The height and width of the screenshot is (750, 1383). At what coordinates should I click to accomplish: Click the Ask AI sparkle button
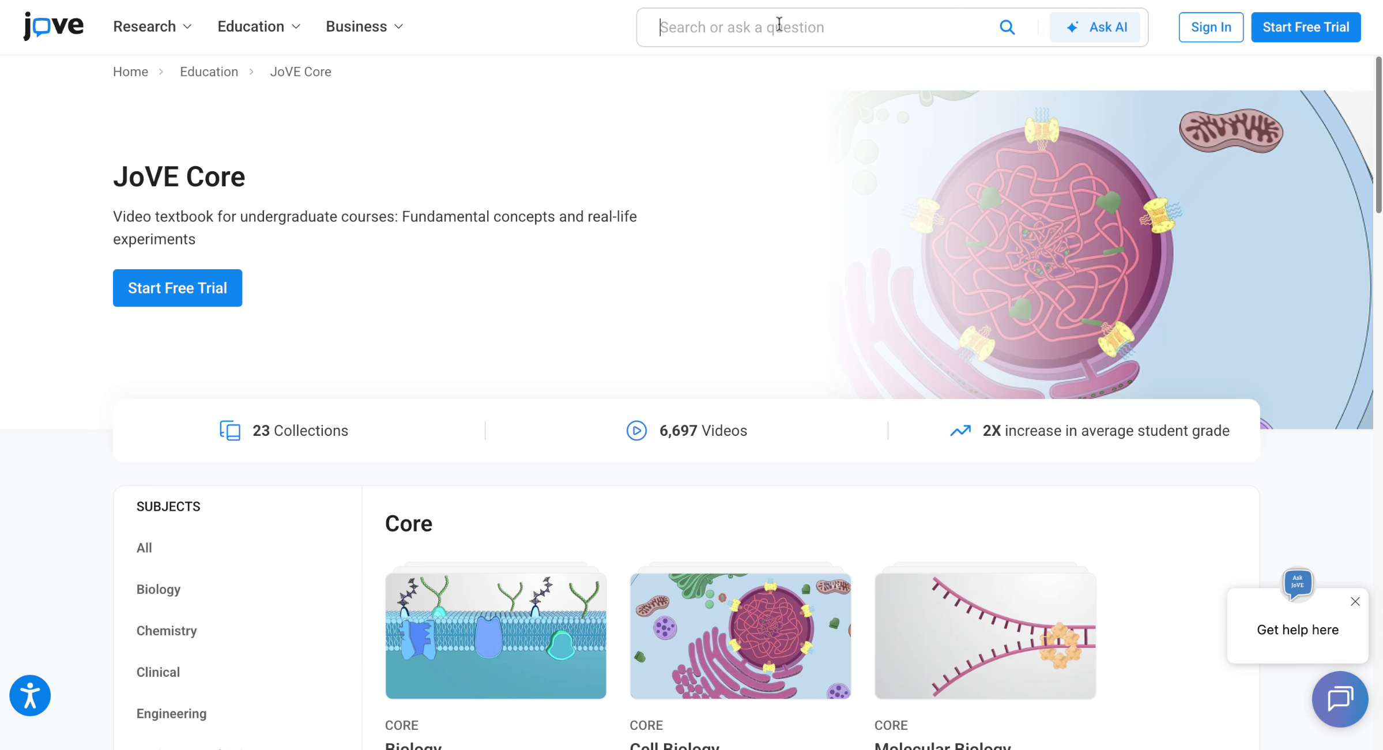[x=1094, y=27]
